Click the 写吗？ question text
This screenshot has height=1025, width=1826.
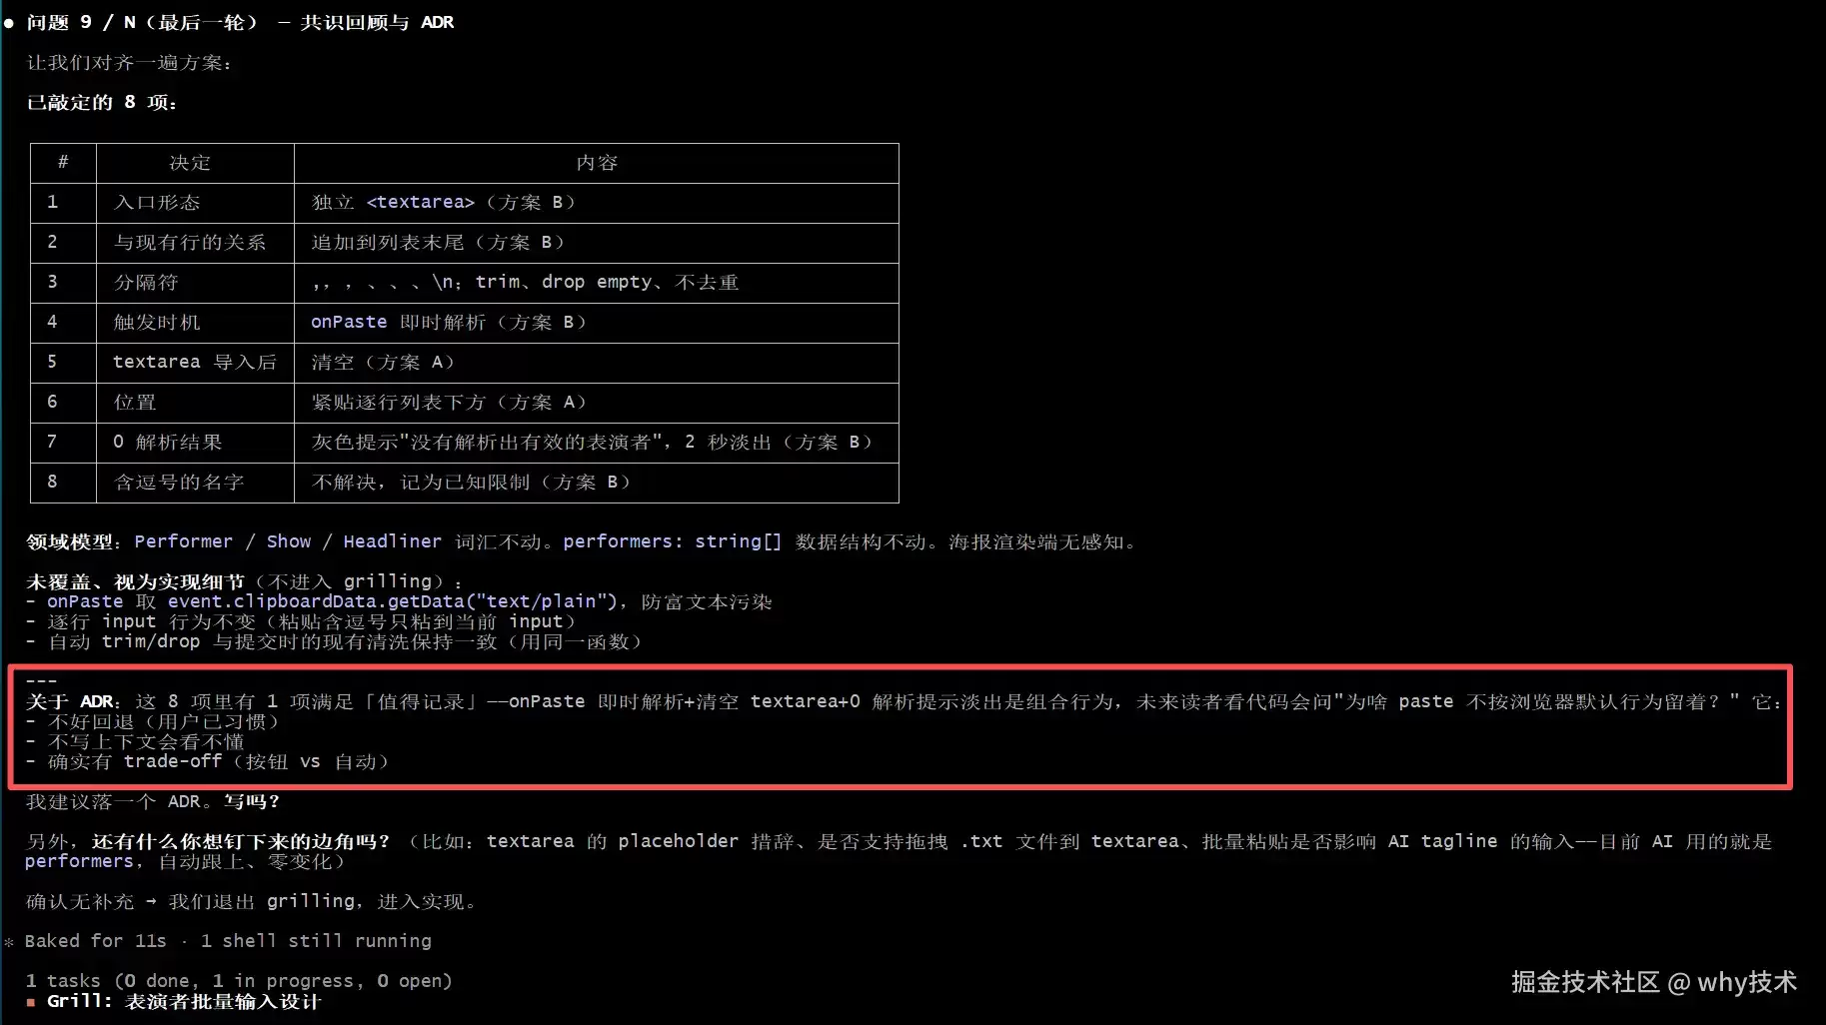252,801
